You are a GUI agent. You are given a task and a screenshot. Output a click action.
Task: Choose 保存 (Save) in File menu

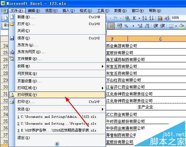(x=57, y=38)
